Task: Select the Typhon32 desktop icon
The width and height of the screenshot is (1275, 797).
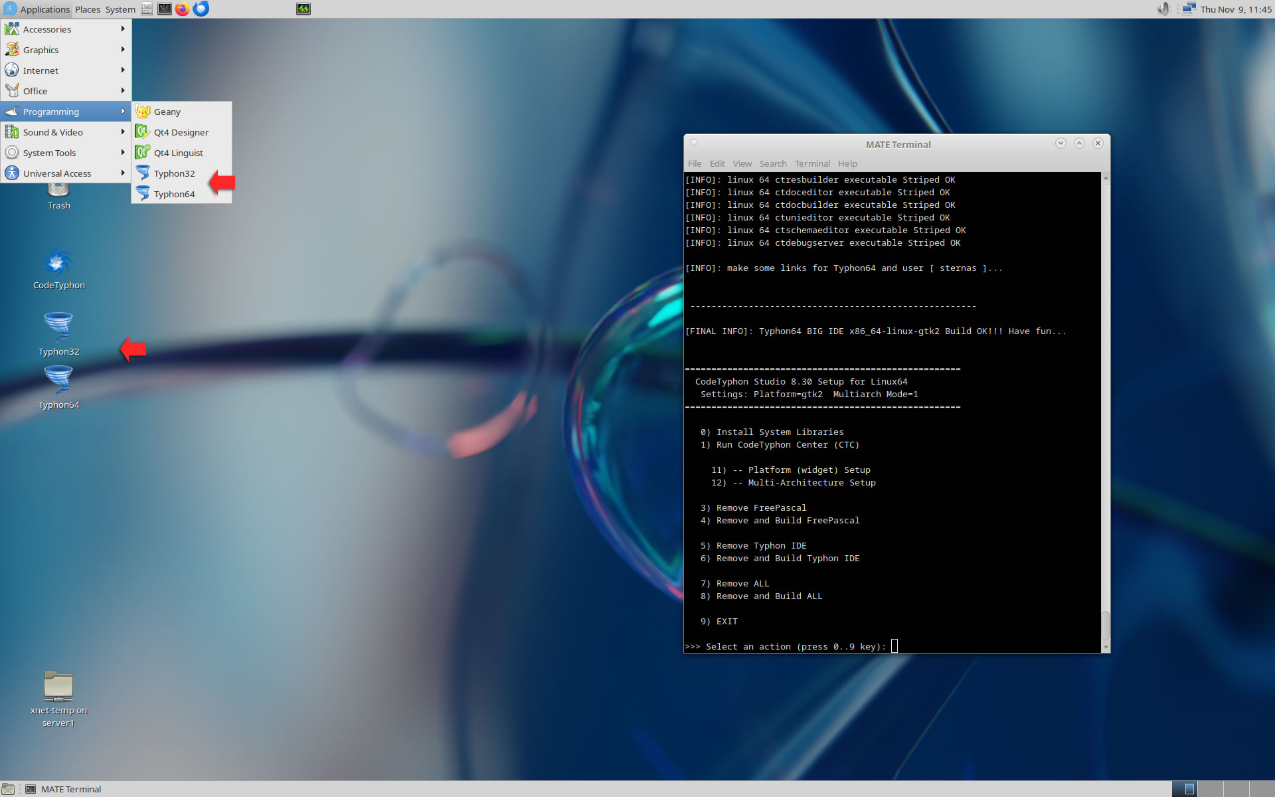Action: (x=58, y=334)
